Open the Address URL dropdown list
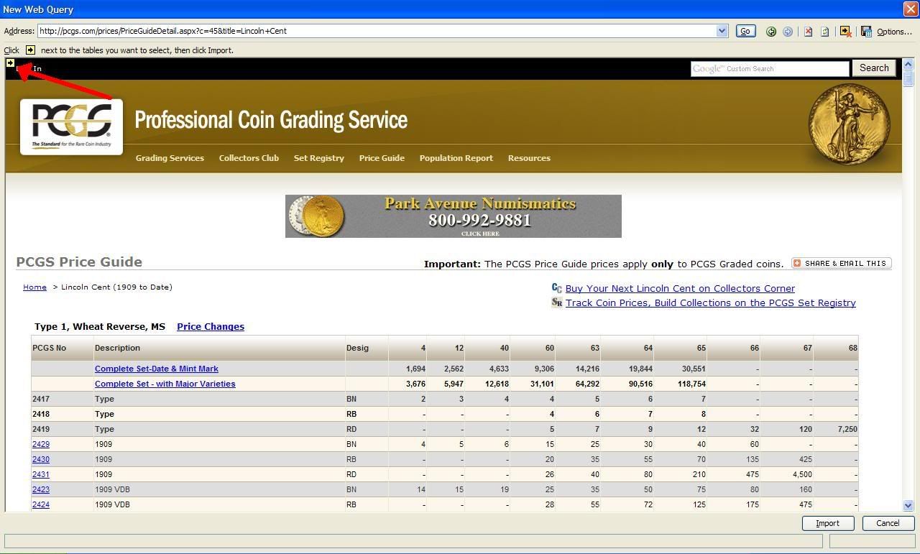 click(x=722, y=31)
